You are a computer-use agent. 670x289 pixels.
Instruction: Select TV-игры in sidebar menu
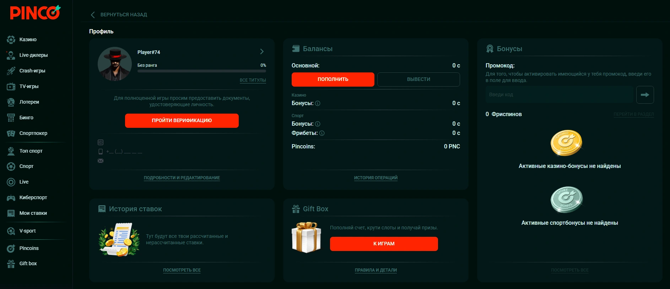tap(29, 86)
